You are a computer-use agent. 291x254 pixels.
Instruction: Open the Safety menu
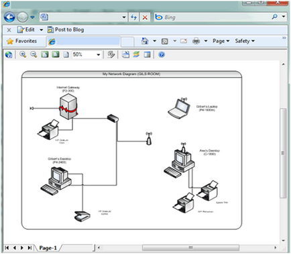(245, 41)
